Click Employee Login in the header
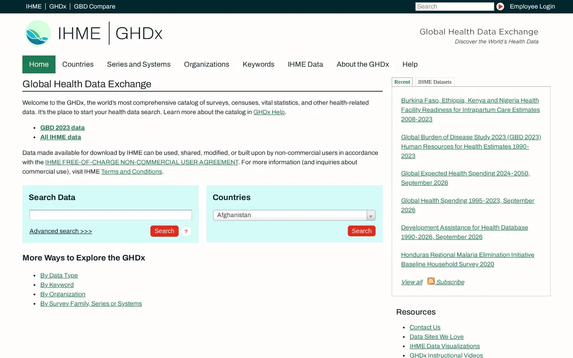573x358 pixels. click(x=532, y=6)
